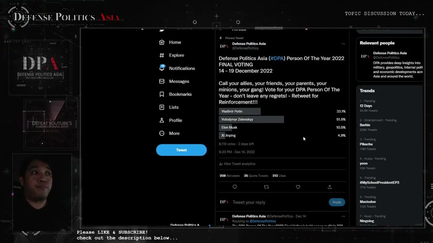Open the Notifications bell icon
This screenshot has width=433, height=243.
[x=162, y=68]
